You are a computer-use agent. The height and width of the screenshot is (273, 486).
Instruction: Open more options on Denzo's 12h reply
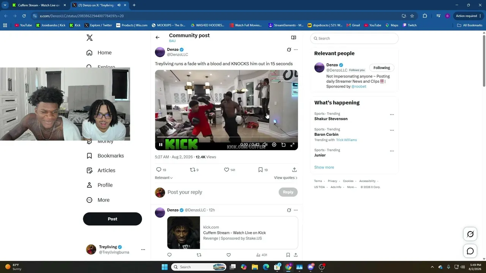296,210
